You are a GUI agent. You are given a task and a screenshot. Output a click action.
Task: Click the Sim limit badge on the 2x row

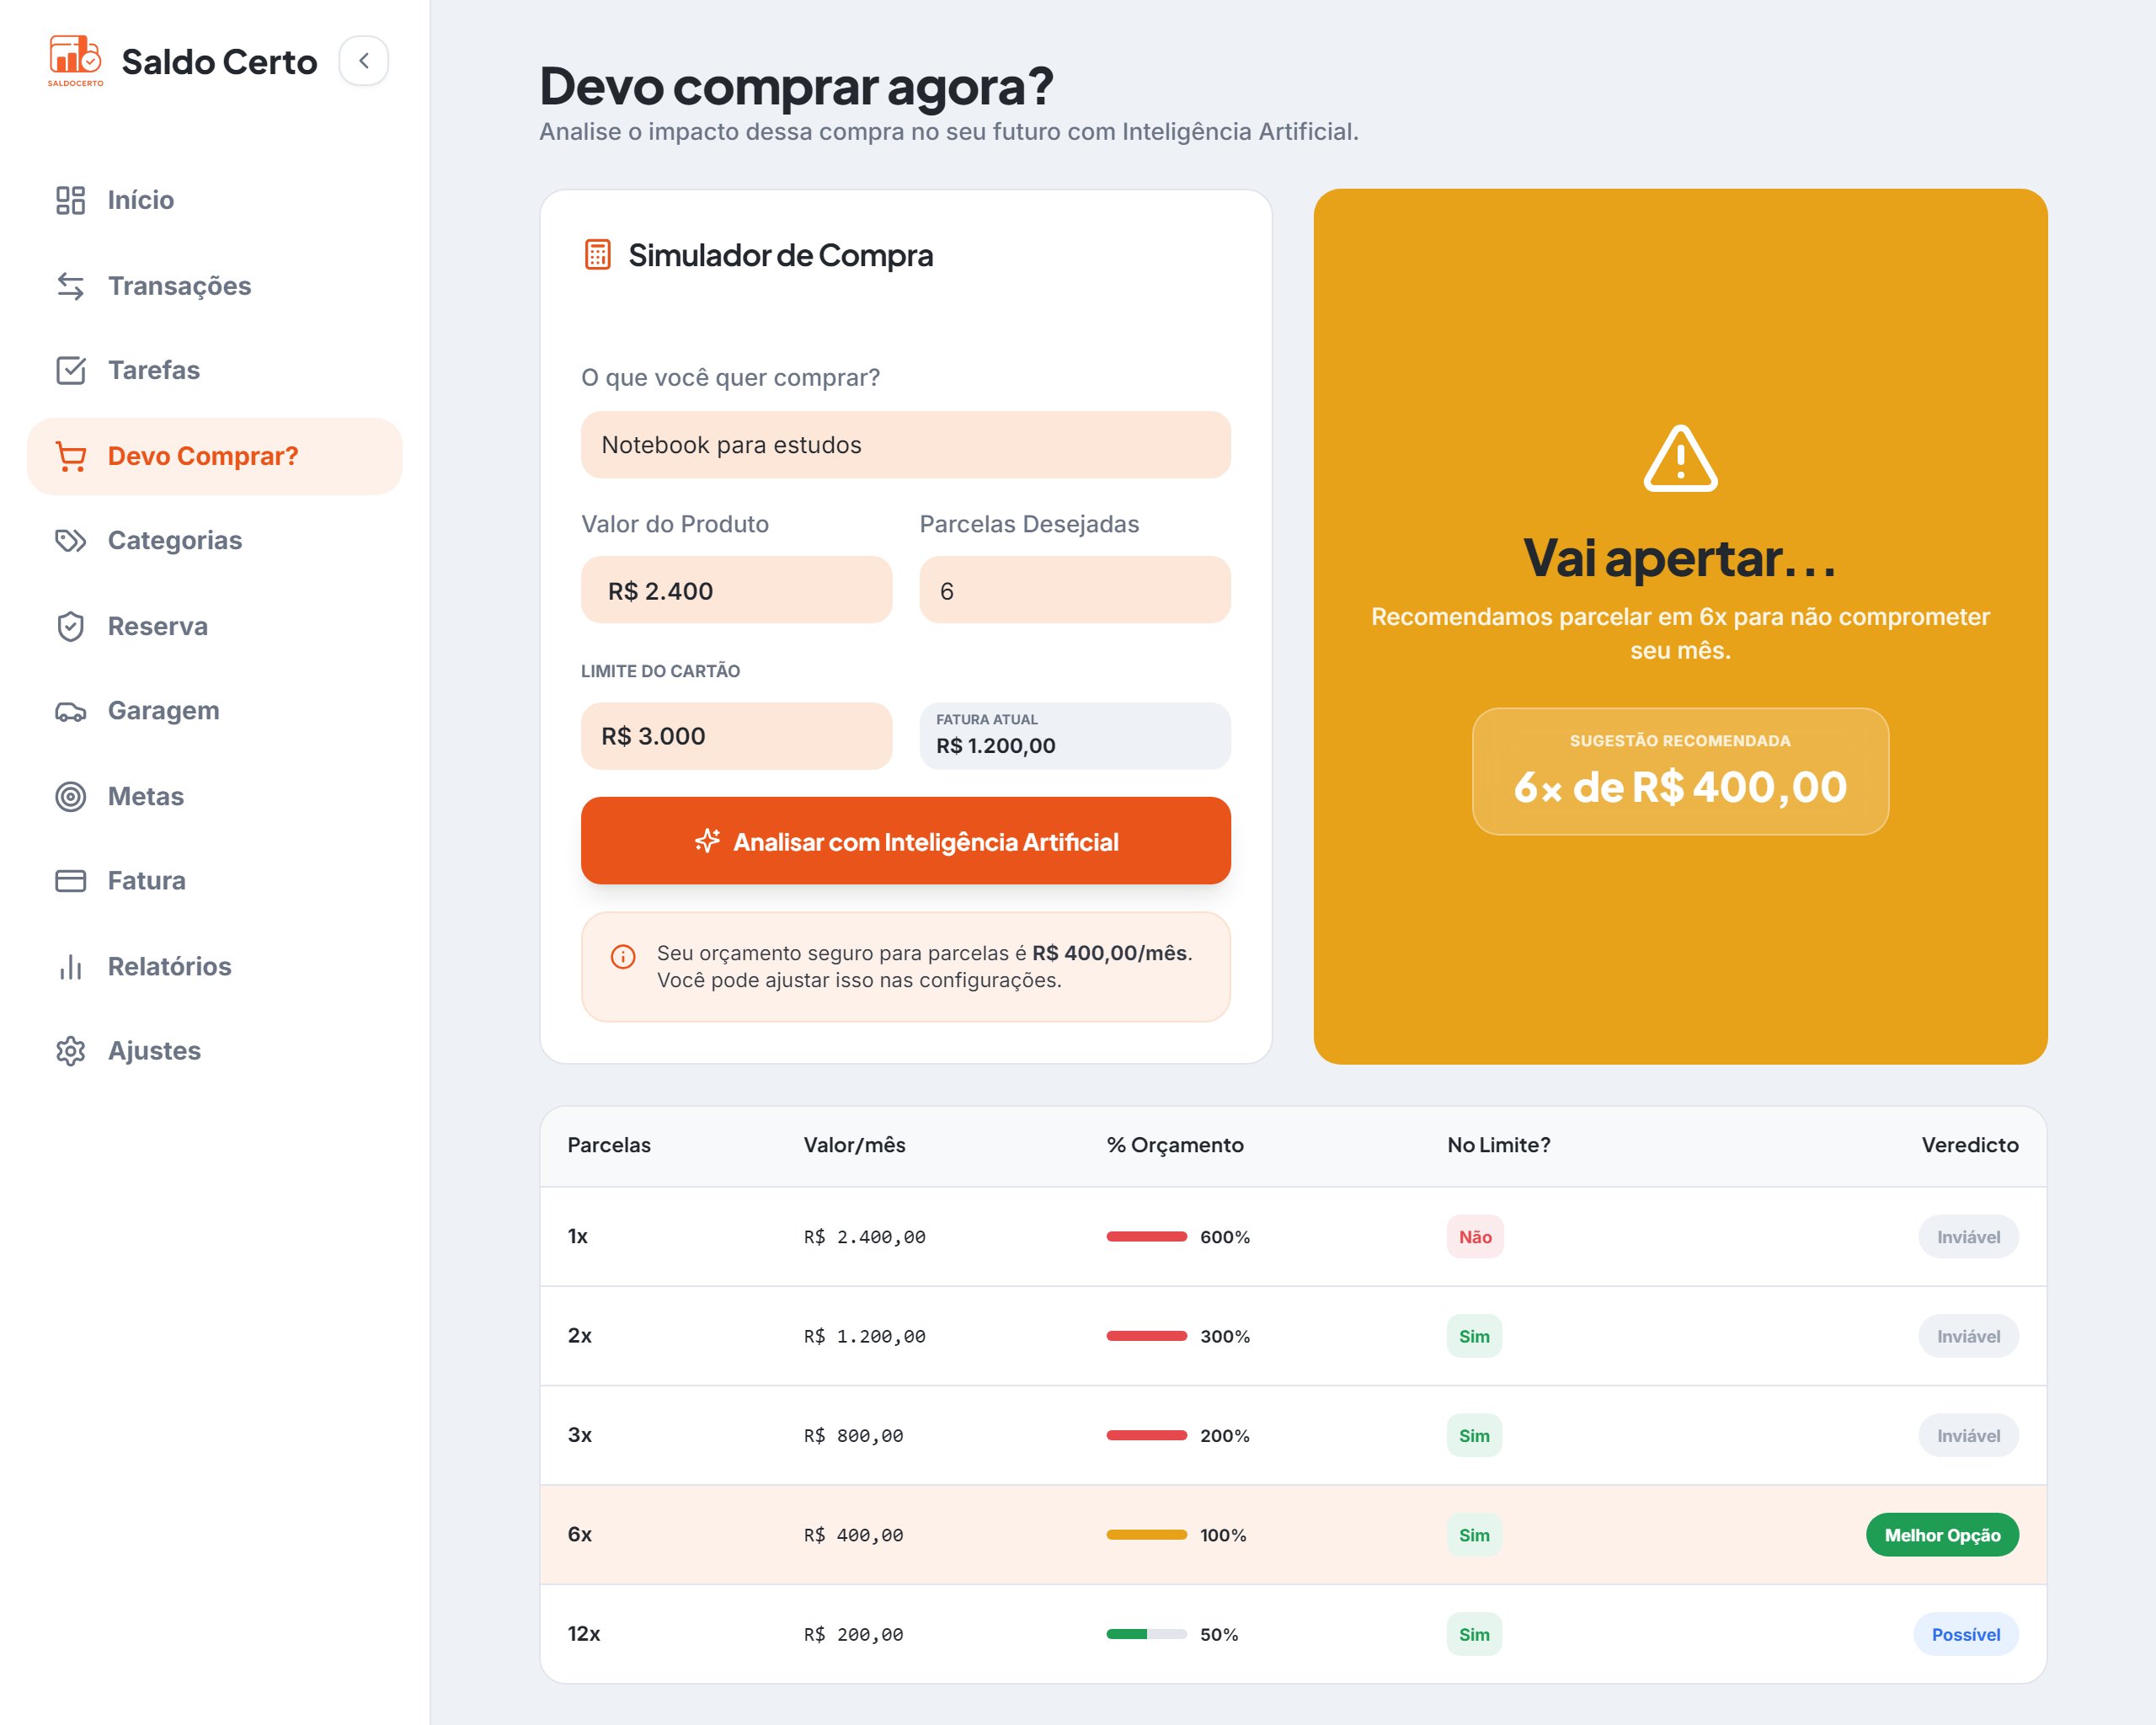tap(1474, 1336)
